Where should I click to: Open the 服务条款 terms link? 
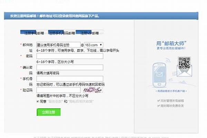tap(55, 101)
